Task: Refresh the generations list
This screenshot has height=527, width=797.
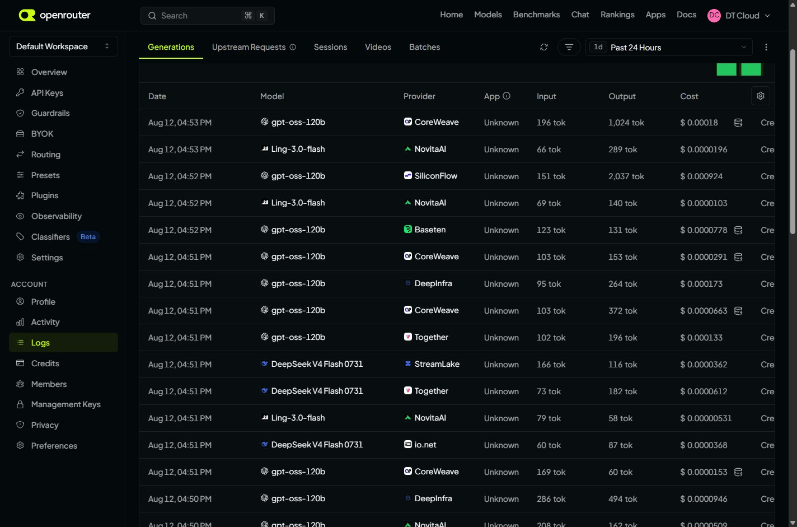Action: point(544,47)
